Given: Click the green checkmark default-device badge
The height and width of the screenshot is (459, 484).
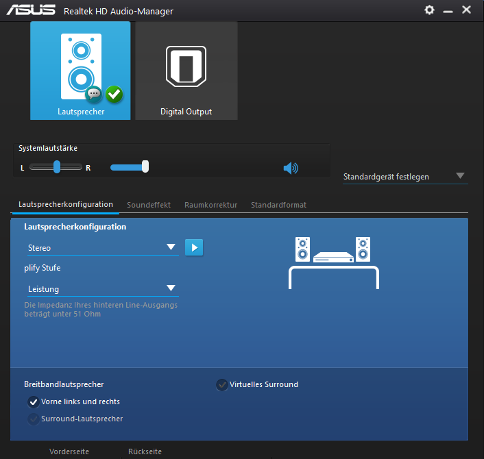Looking at the screenshot, I should coord(114,94).
